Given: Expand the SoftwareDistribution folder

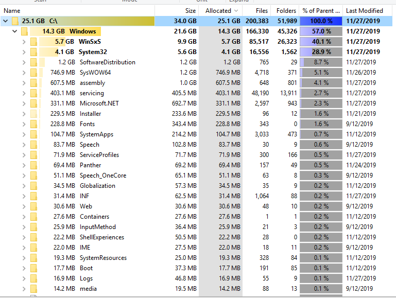Looking at the screenshot, I should point(24,62).
